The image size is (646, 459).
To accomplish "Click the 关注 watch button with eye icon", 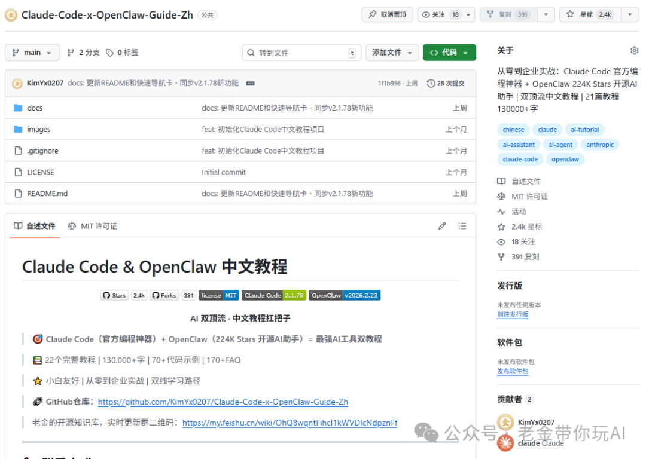I will coord(440,14).
